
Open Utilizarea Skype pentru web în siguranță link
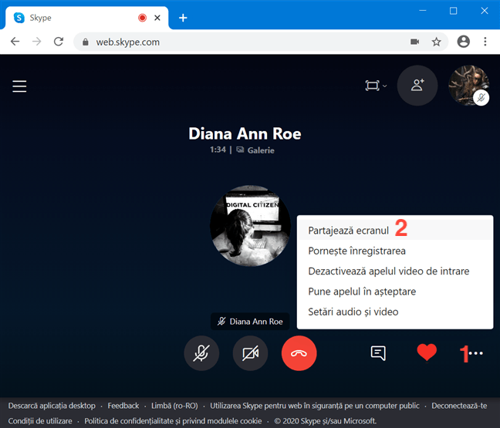tap(314, 406)
